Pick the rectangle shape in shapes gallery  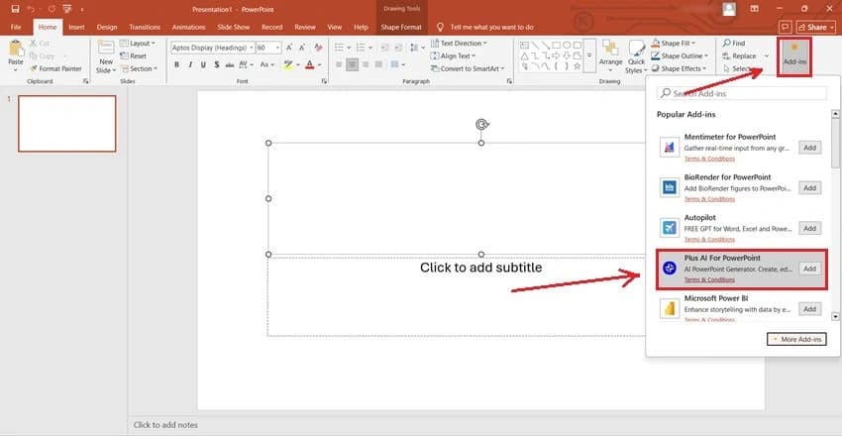[x=557, y=46]
